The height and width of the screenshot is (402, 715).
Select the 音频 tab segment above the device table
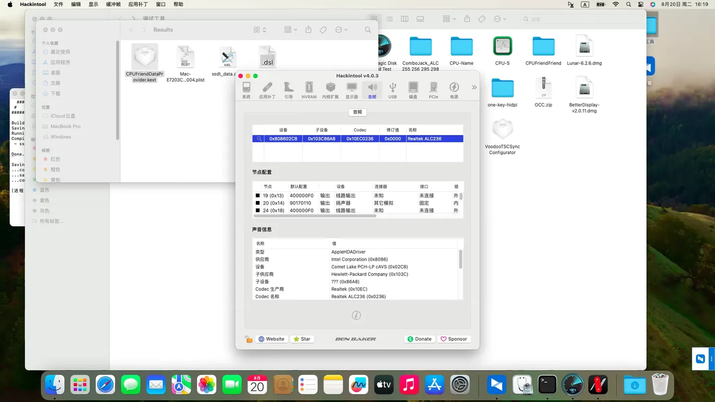click(x=357, y=112)
